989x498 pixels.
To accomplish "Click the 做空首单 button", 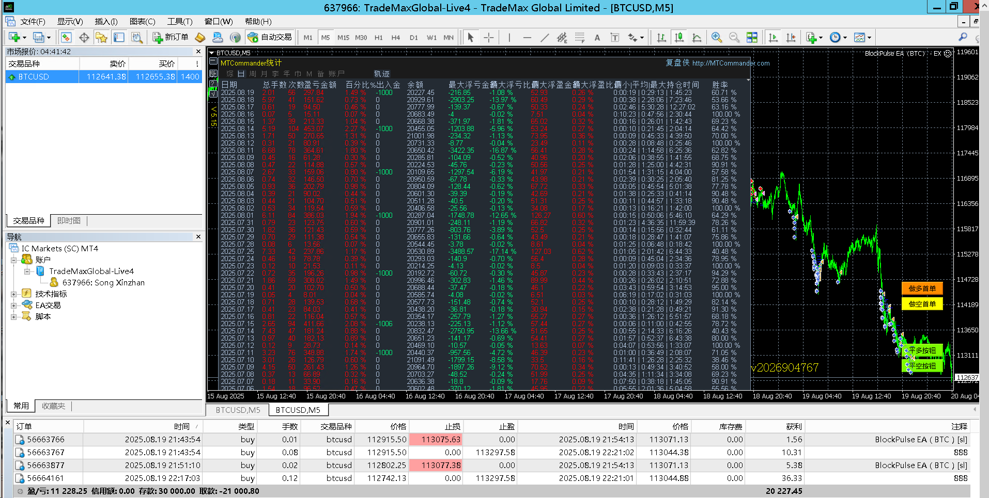I will click(922, 304).
